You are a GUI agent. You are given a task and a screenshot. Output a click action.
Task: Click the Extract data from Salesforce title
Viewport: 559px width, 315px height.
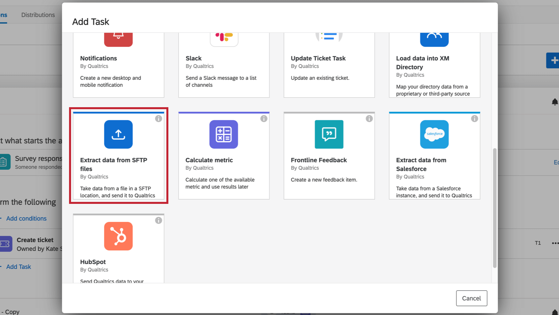tap(421, 164)
